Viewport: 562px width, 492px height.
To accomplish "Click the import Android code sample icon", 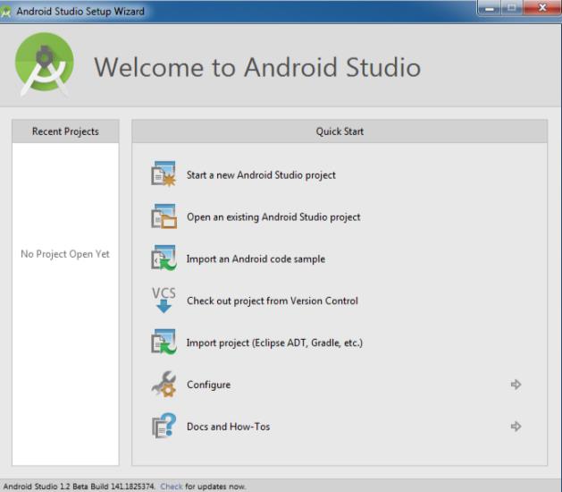I will click(x=164, y=259).
